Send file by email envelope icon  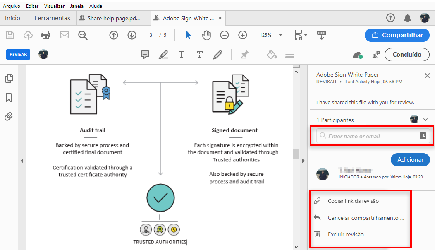coord(65,35)
